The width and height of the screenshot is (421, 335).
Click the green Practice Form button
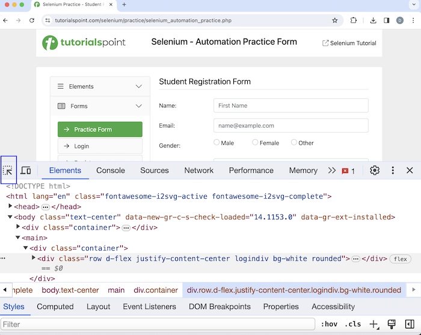100,130
